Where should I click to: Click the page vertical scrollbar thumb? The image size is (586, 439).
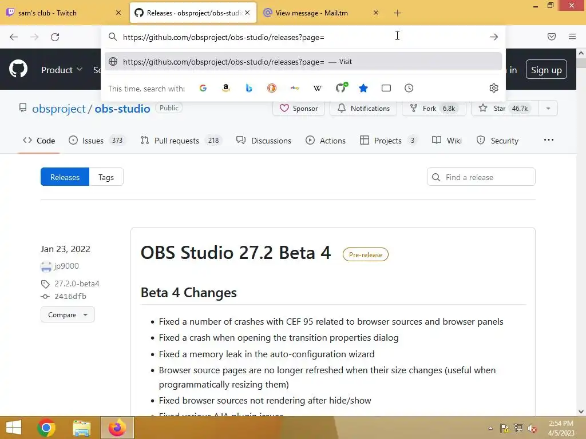pyautogui.click(x=581, y=62)
